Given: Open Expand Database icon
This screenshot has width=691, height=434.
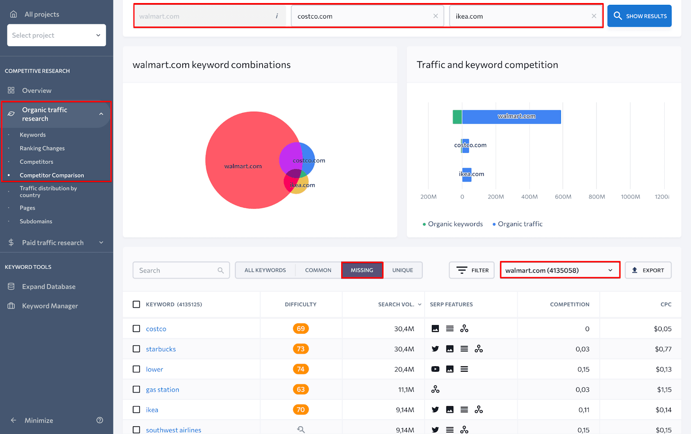Looking at the screenshot, I should 11,287.
